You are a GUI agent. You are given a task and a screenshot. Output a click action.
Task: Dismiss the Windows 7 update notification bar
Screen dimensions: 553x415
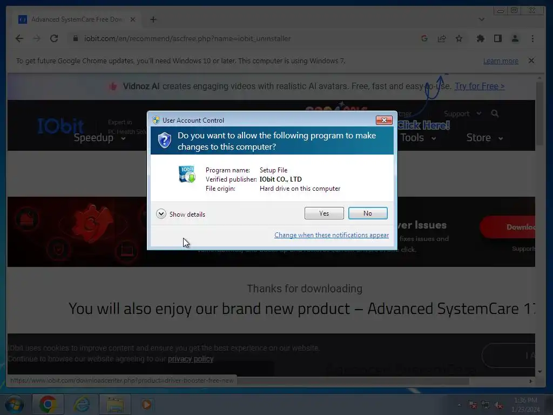click(x=531, y=61)
